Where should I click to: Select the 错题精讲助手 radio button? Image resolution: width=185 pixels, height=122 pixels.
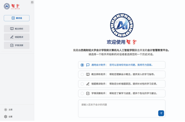coord(82,84)
